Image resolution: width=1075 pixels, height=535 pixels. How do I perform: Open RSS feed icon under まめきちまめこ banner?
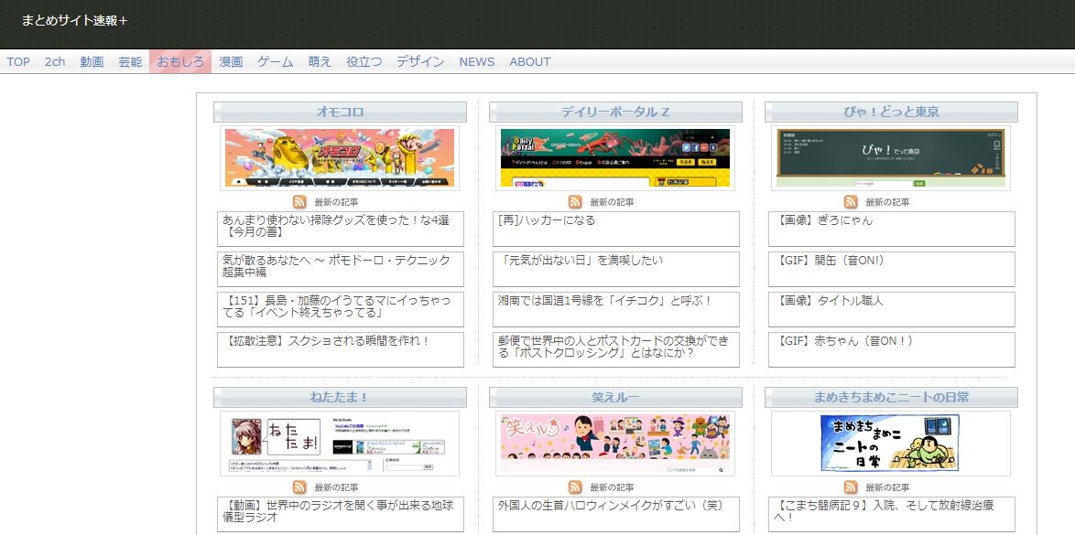pyautogui.click(x=851, y=487)
